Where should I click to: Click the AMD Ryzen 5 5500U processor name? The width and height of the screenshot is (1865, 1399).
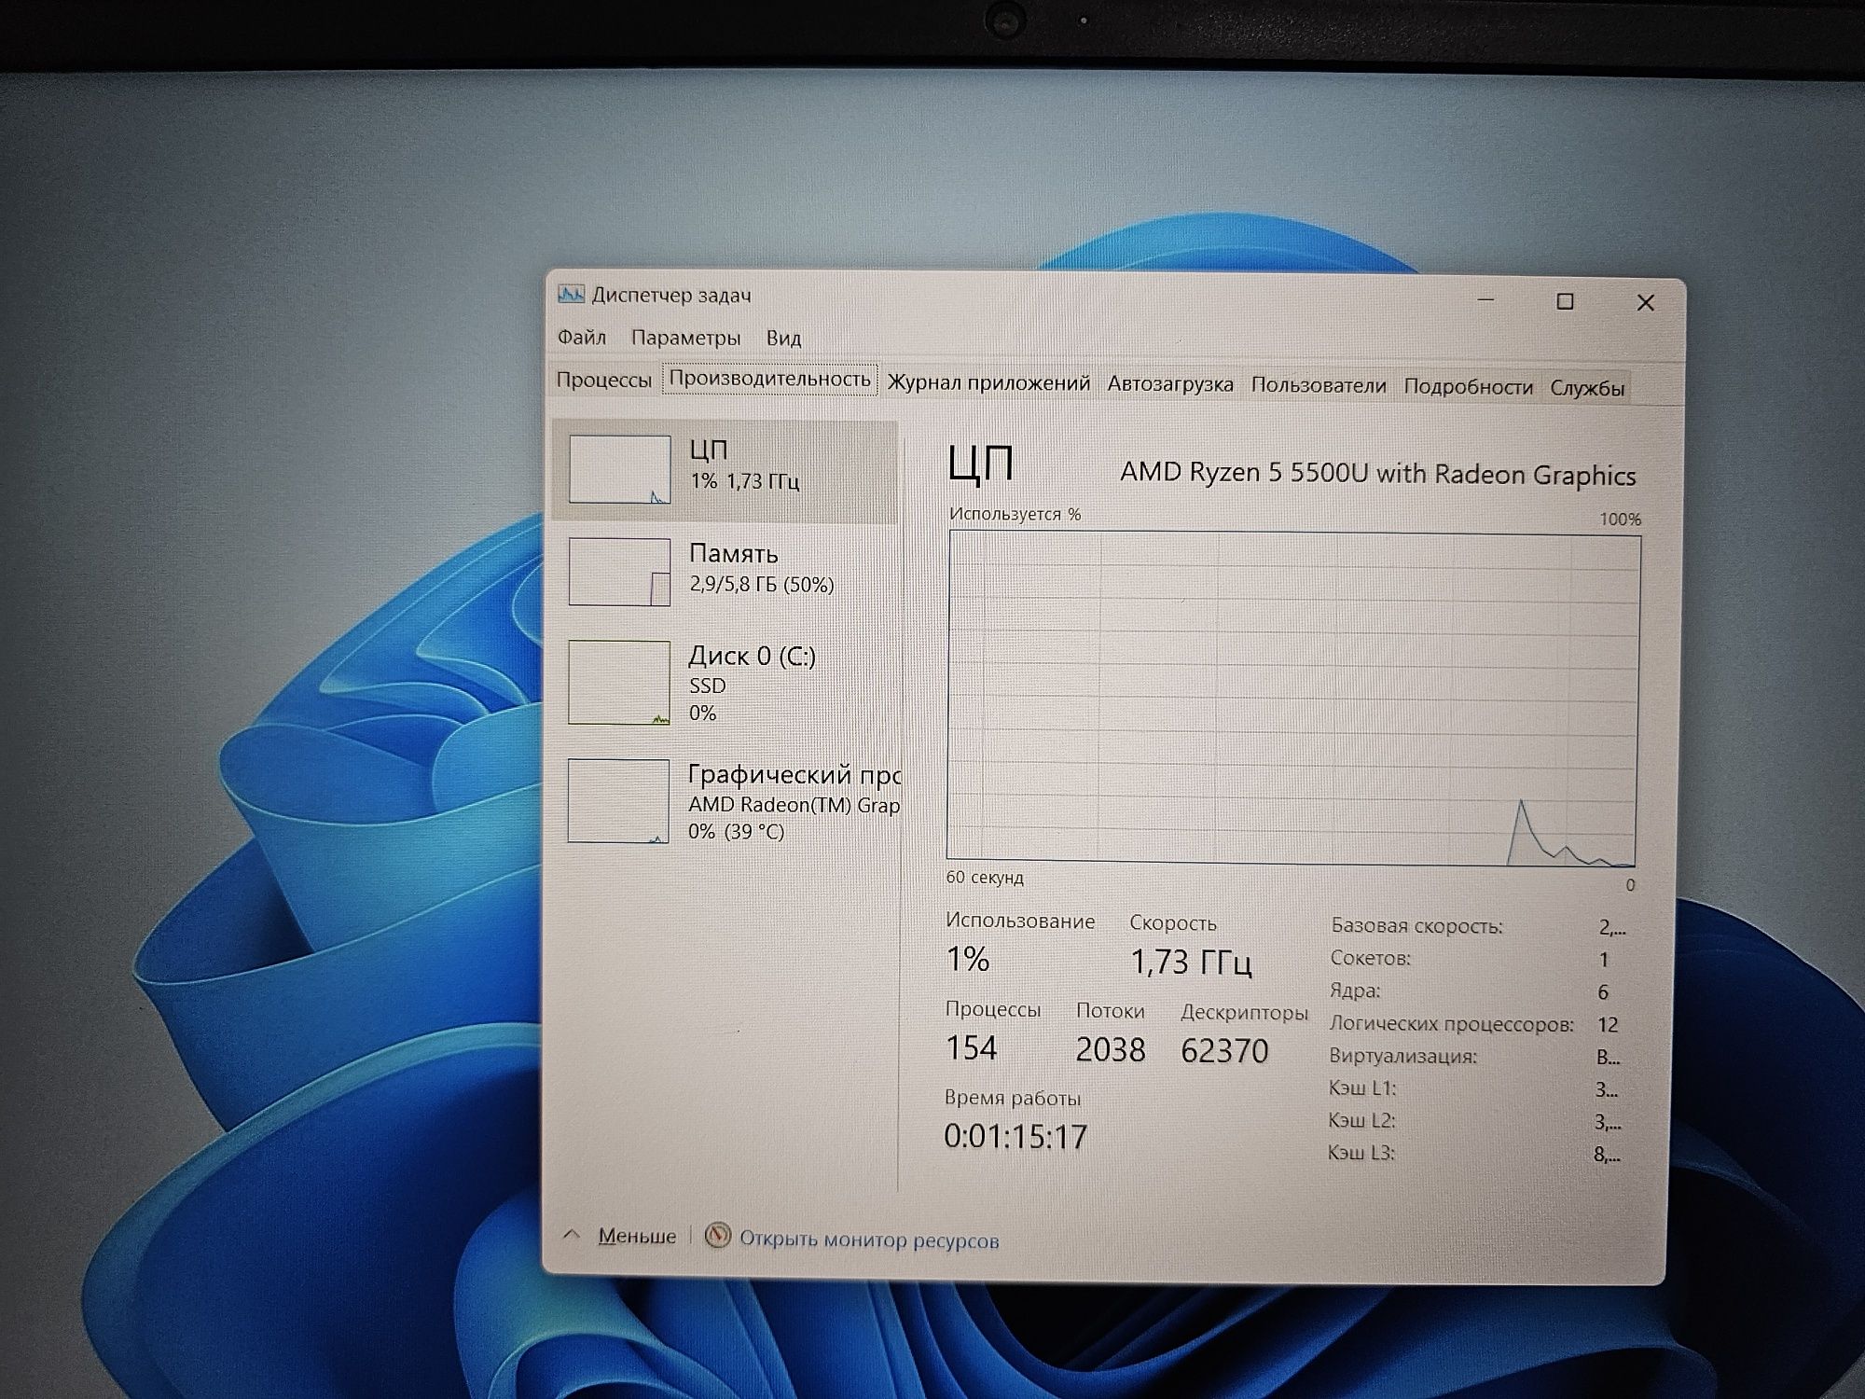point(1378,474)
